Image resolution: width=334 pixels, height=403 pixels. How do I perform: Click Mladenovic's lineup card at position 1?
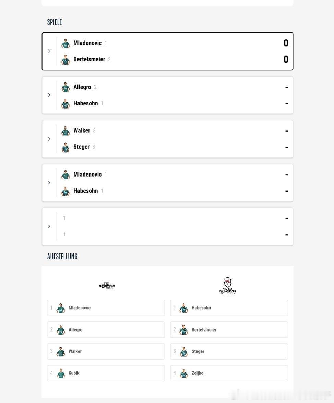pyautogui.click(x=106, y=307)
